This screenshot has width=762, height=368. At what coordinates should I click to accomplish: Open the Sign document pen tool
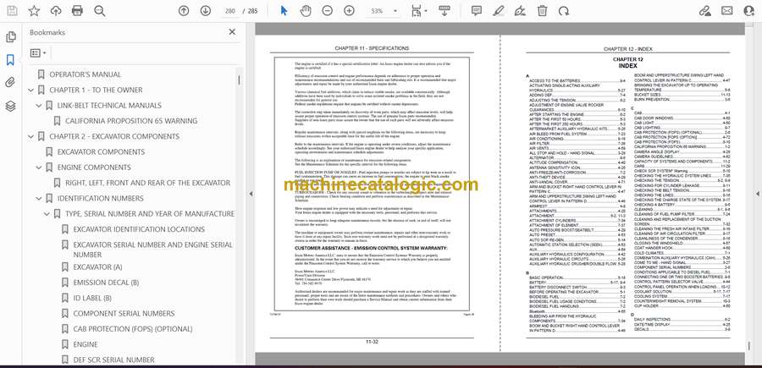(520, 11)
